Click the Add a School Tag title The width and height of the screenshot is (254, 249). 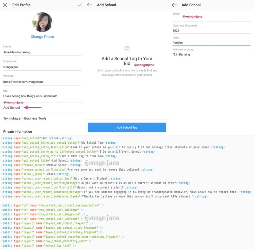pyautogui.click(x=127, y=61)
